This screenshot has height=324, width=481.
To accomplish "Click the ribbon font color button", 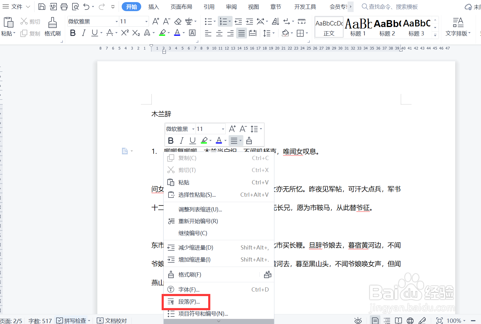I will coord(177,33).
